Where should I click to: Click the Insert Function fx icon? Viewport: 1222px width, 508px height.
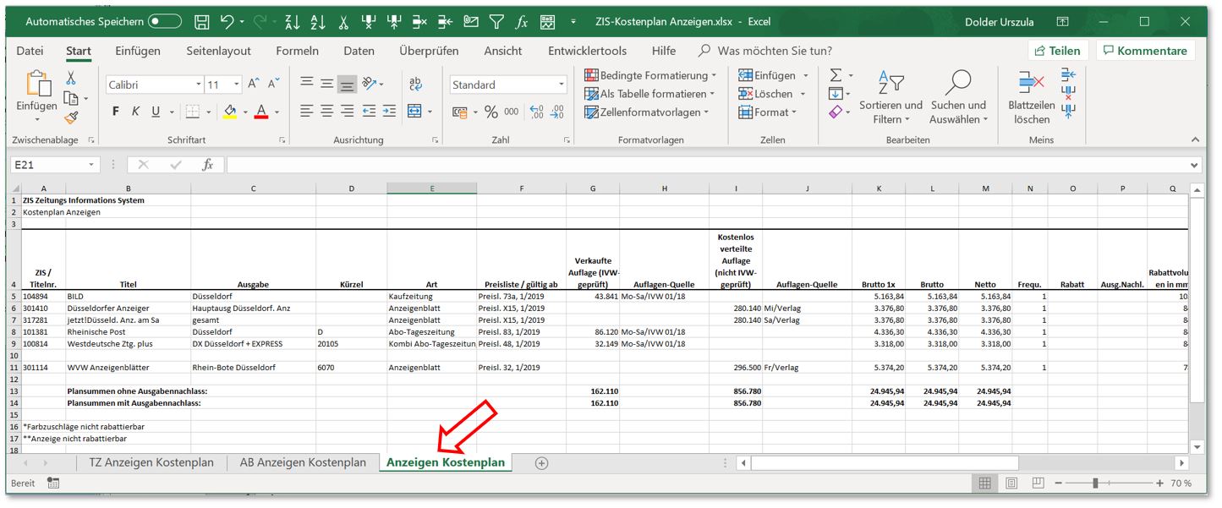pos(522,23)
